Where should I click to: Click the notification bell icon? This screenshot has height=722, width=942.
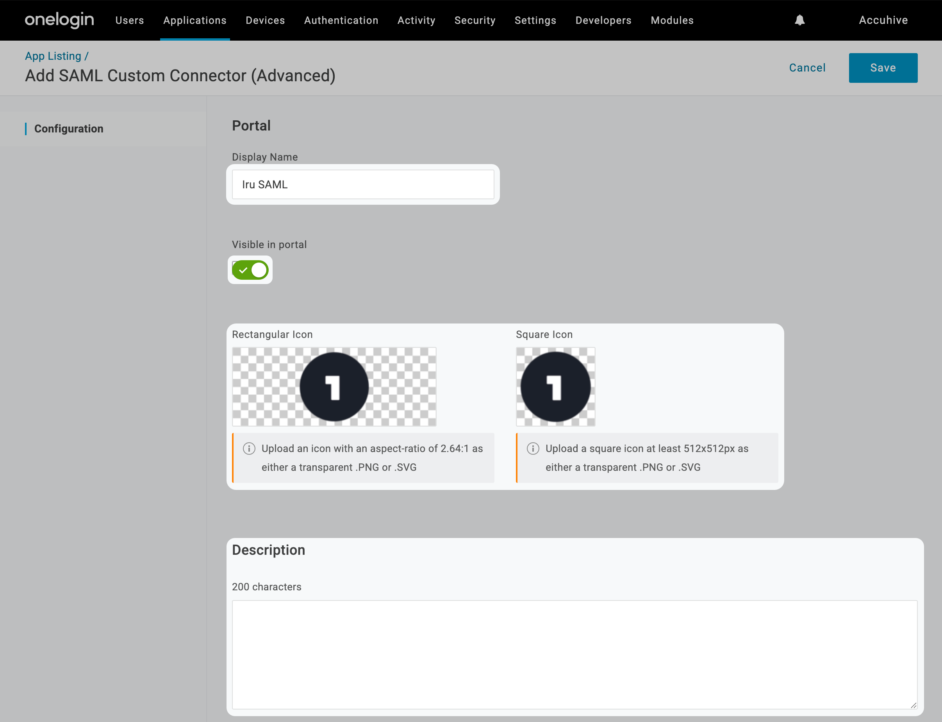(799, 20)
